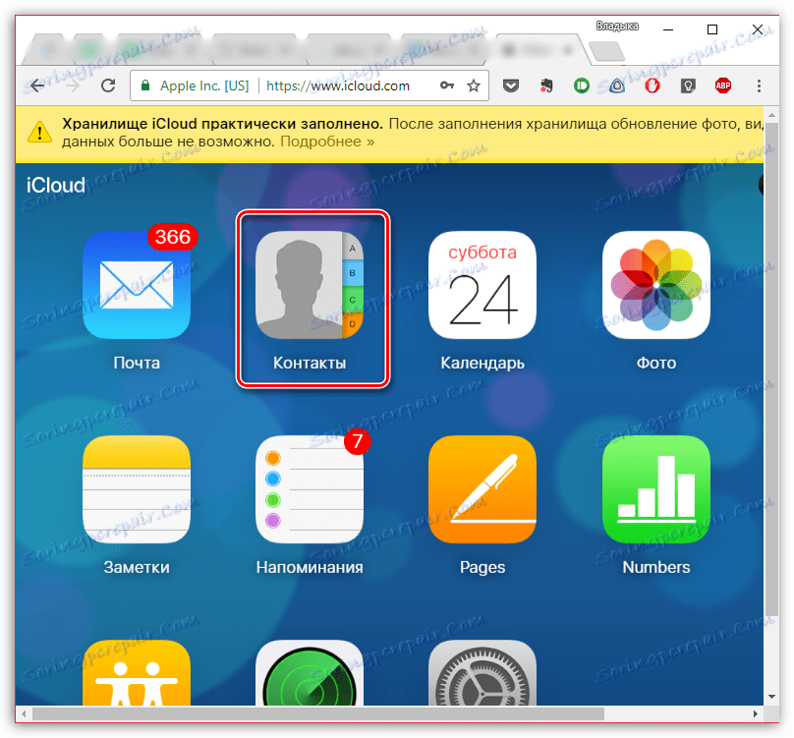Click the Владыка profile name button
794x738 pixels.
tap(617, 27)
